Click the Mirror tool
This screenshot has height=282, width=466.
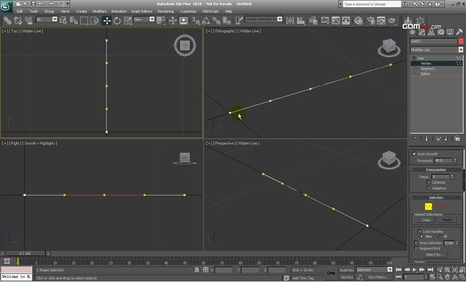coord(290,20)
